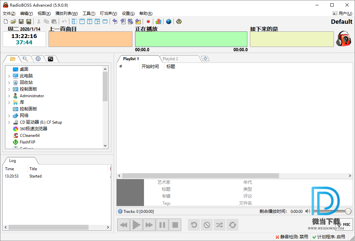Select the fourth window layout icon
The width and height of the screenshot is (355, 241).
97,21
